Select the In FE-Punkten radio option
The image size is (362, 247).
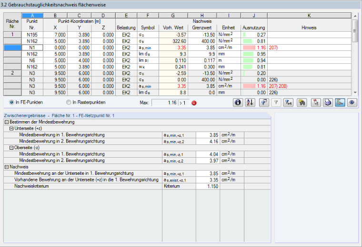click(x=11, y=102)
